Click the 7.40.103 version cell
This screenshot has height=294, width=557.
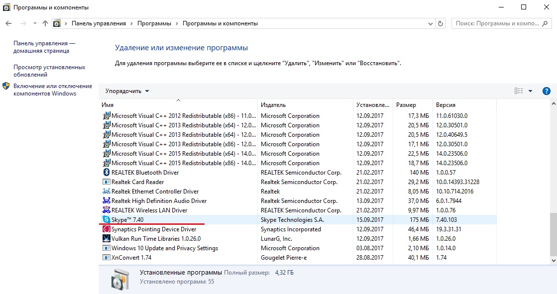(x=446, y=220)
